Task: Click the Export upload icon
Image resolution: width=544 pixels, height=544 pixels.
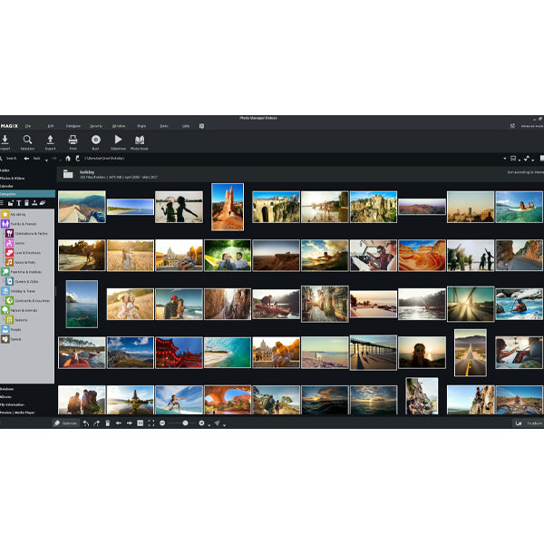Action: tap(50, 140)
